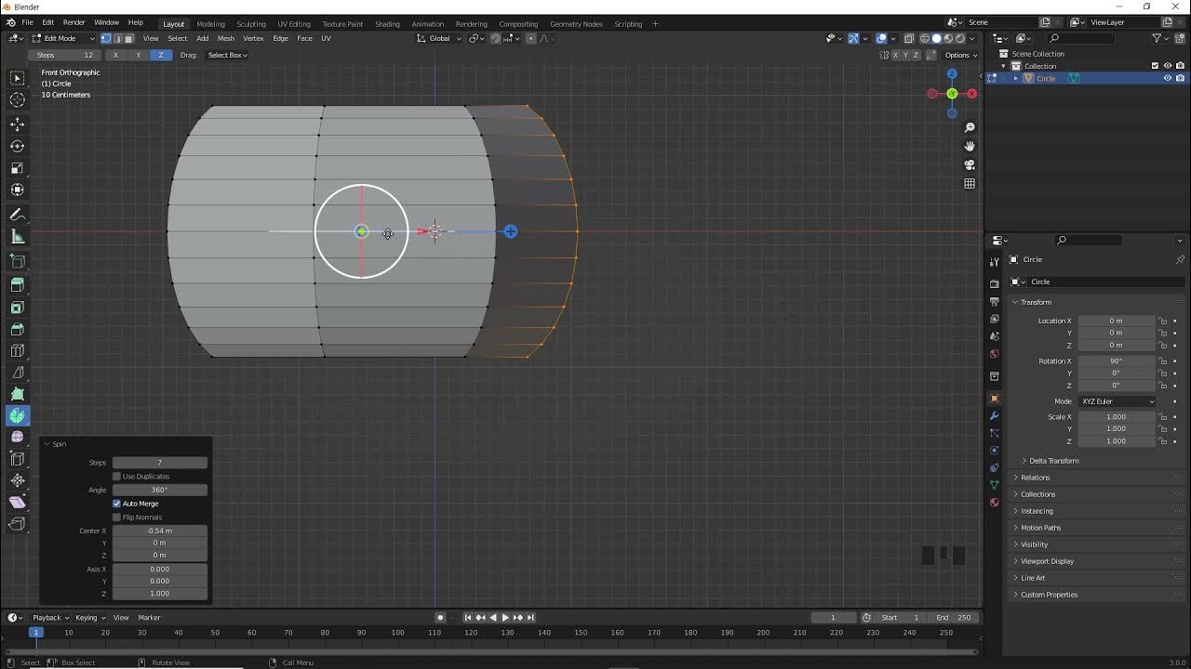Viewport: 1191px width, 669px height.
Task: Open the Global transform orientation dropdown
Action: tap(438, 38)
